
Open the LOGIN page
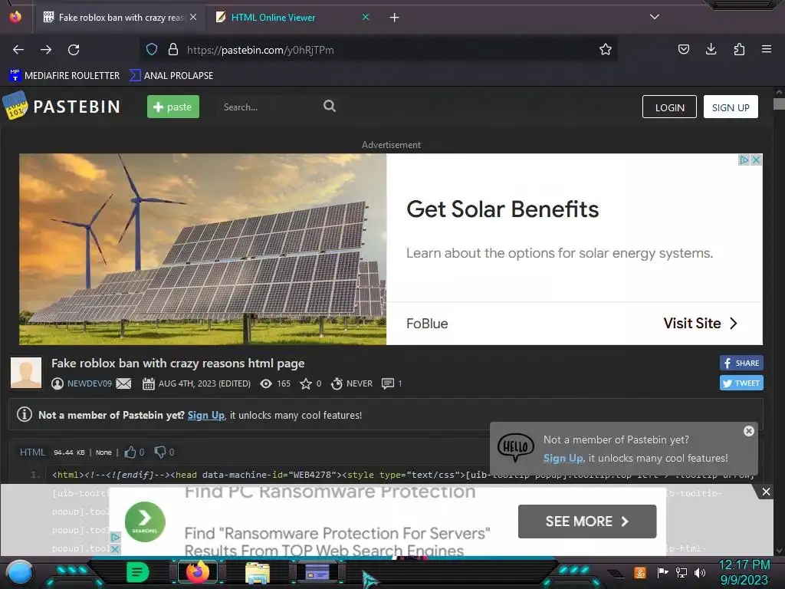pos(669,107)
